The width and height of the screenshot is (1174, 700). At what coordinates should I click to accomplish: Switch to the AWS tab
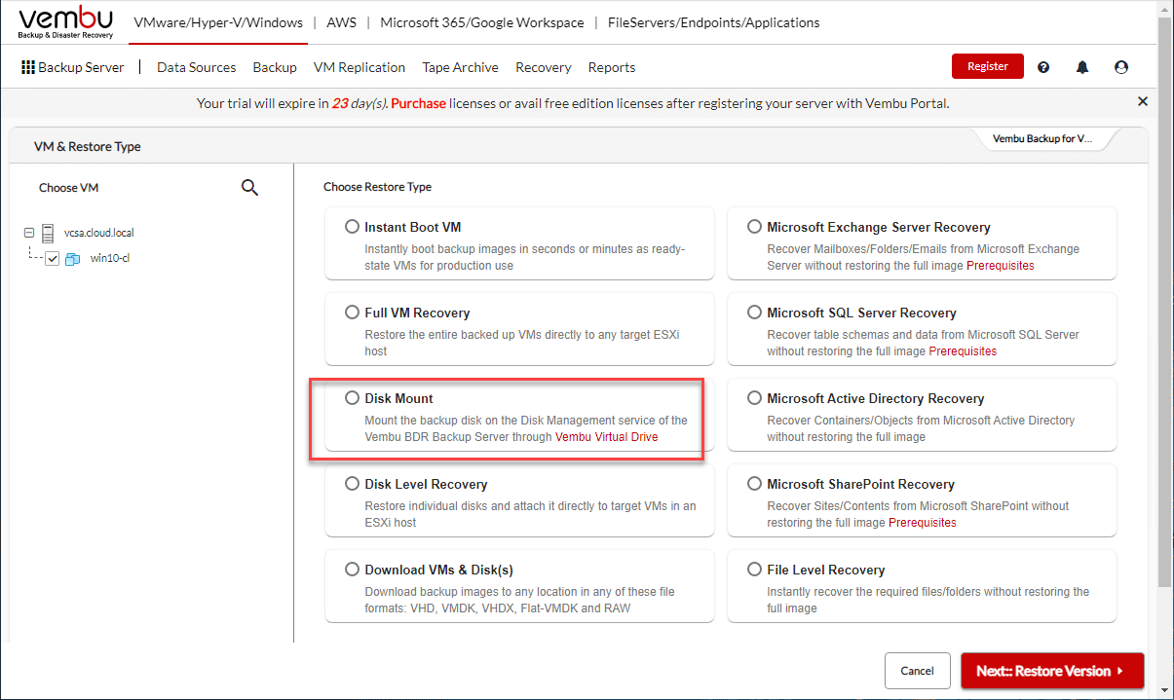tap(341, 22)
